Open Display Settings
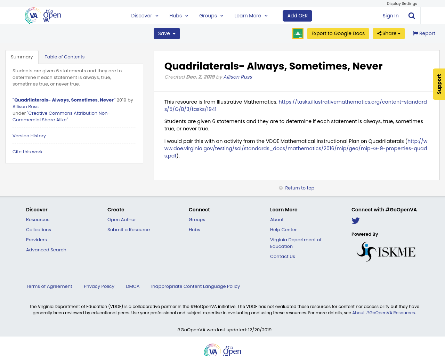The height and width of the screenshot is (356, 445). click(402, 3)
